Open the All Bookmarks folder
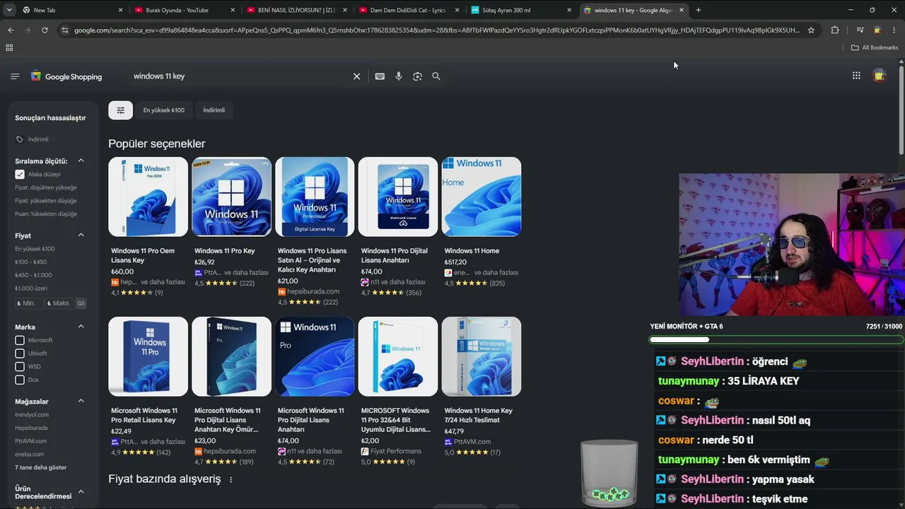The width and height of the screenshot is (905, 509). tap(875, 47)
